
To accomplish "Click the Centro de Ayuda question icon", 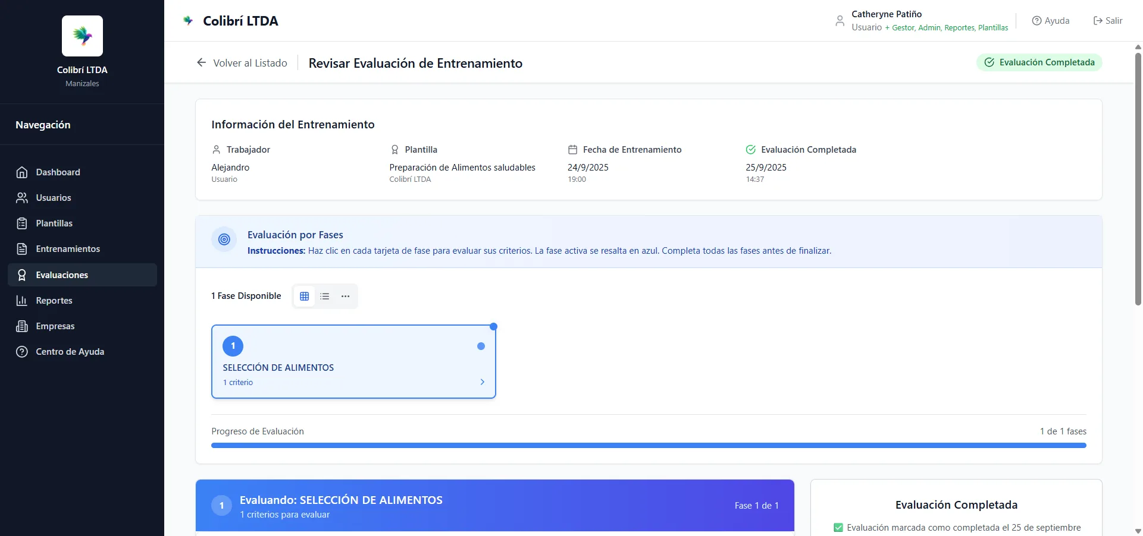I will click(x=22, y=352).
